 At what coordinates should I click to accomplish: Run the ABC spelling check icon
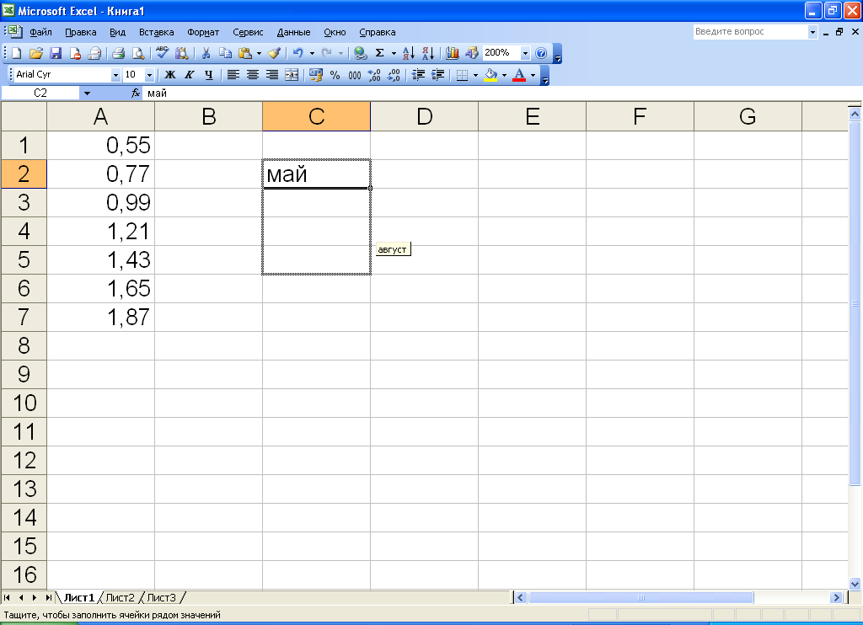(163, 53)
